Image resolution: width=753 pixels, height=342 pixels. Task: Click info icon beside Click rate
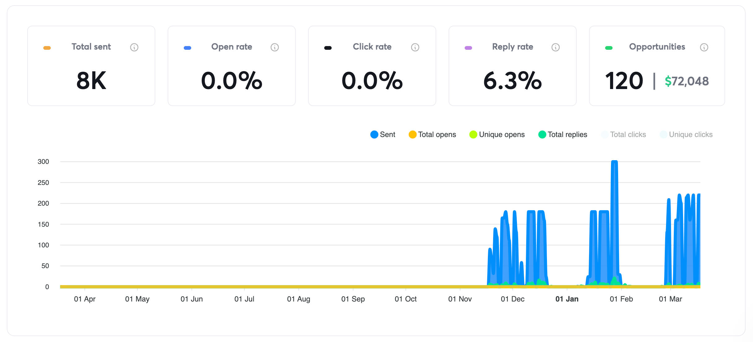[x=415, y=47]
